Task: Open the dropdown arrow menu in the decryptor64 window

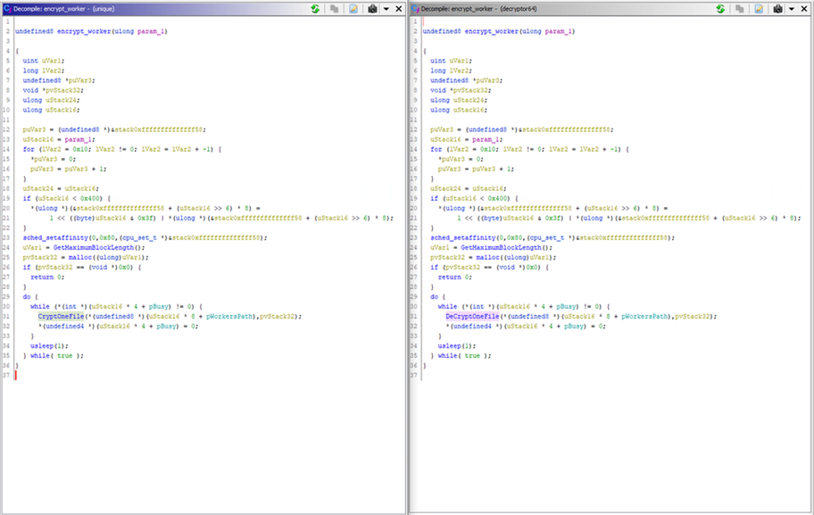Action: click(x=792, y=9)
